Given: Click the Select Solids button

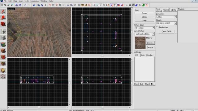Looking at the screenshot, I should coord(144,21).
